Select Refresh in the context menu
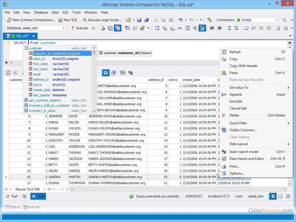296x222 pixels. tap(235, 52)
